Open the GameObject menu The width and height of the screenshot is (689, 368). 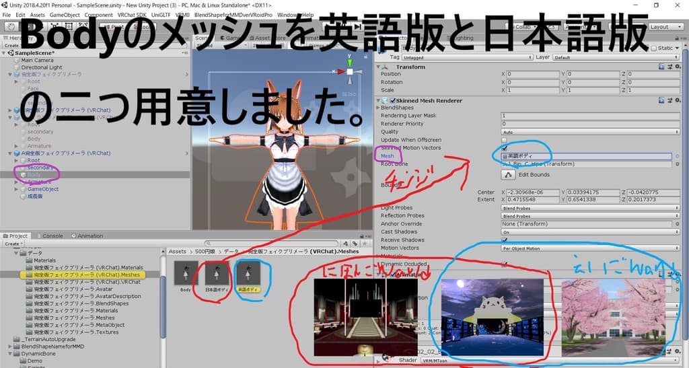65,15
